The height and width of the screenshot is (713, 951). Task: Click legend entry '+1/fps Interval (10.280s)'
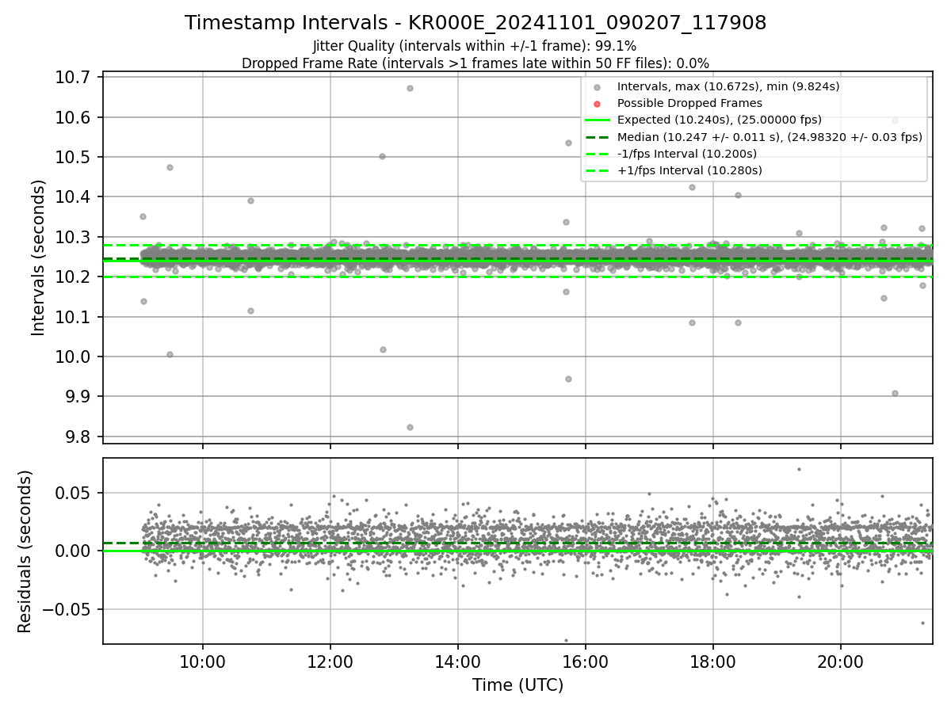point(689,170)
